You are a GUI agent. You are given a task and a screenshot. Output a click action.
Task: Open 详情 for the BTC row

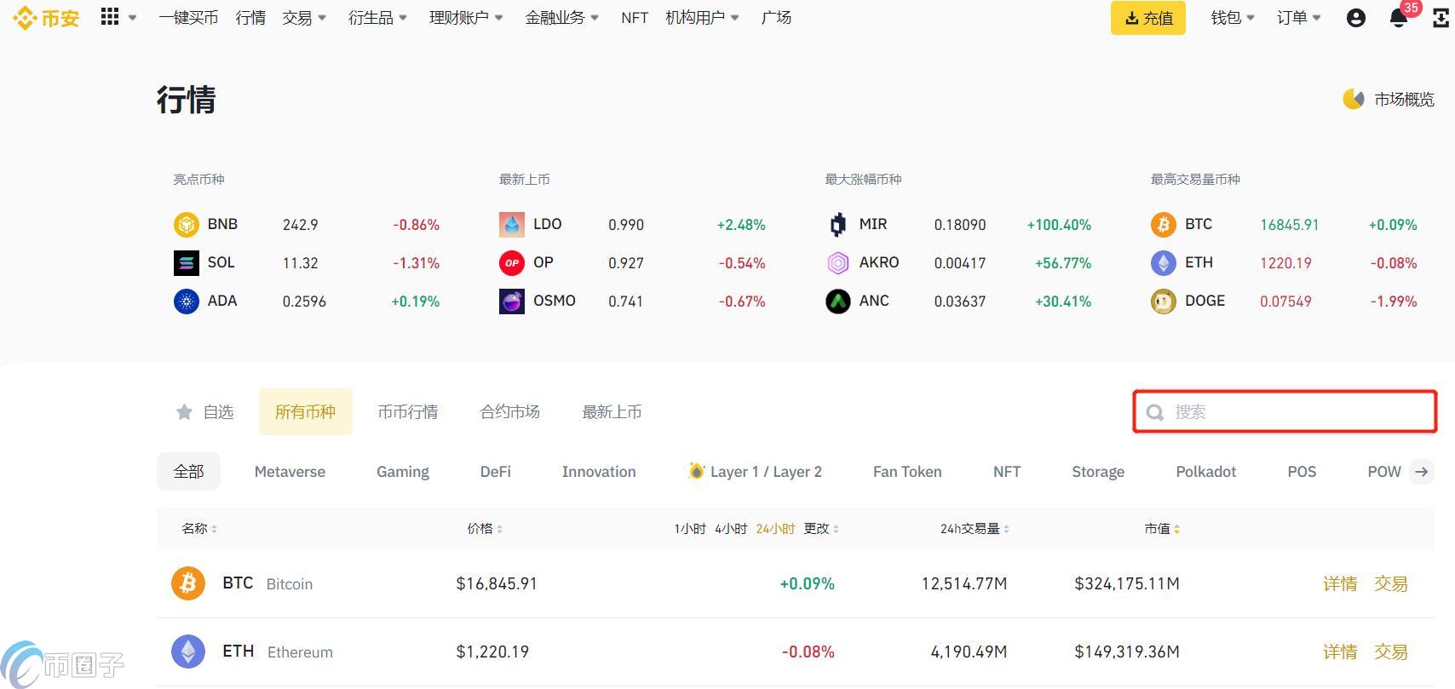(1340, 583)
